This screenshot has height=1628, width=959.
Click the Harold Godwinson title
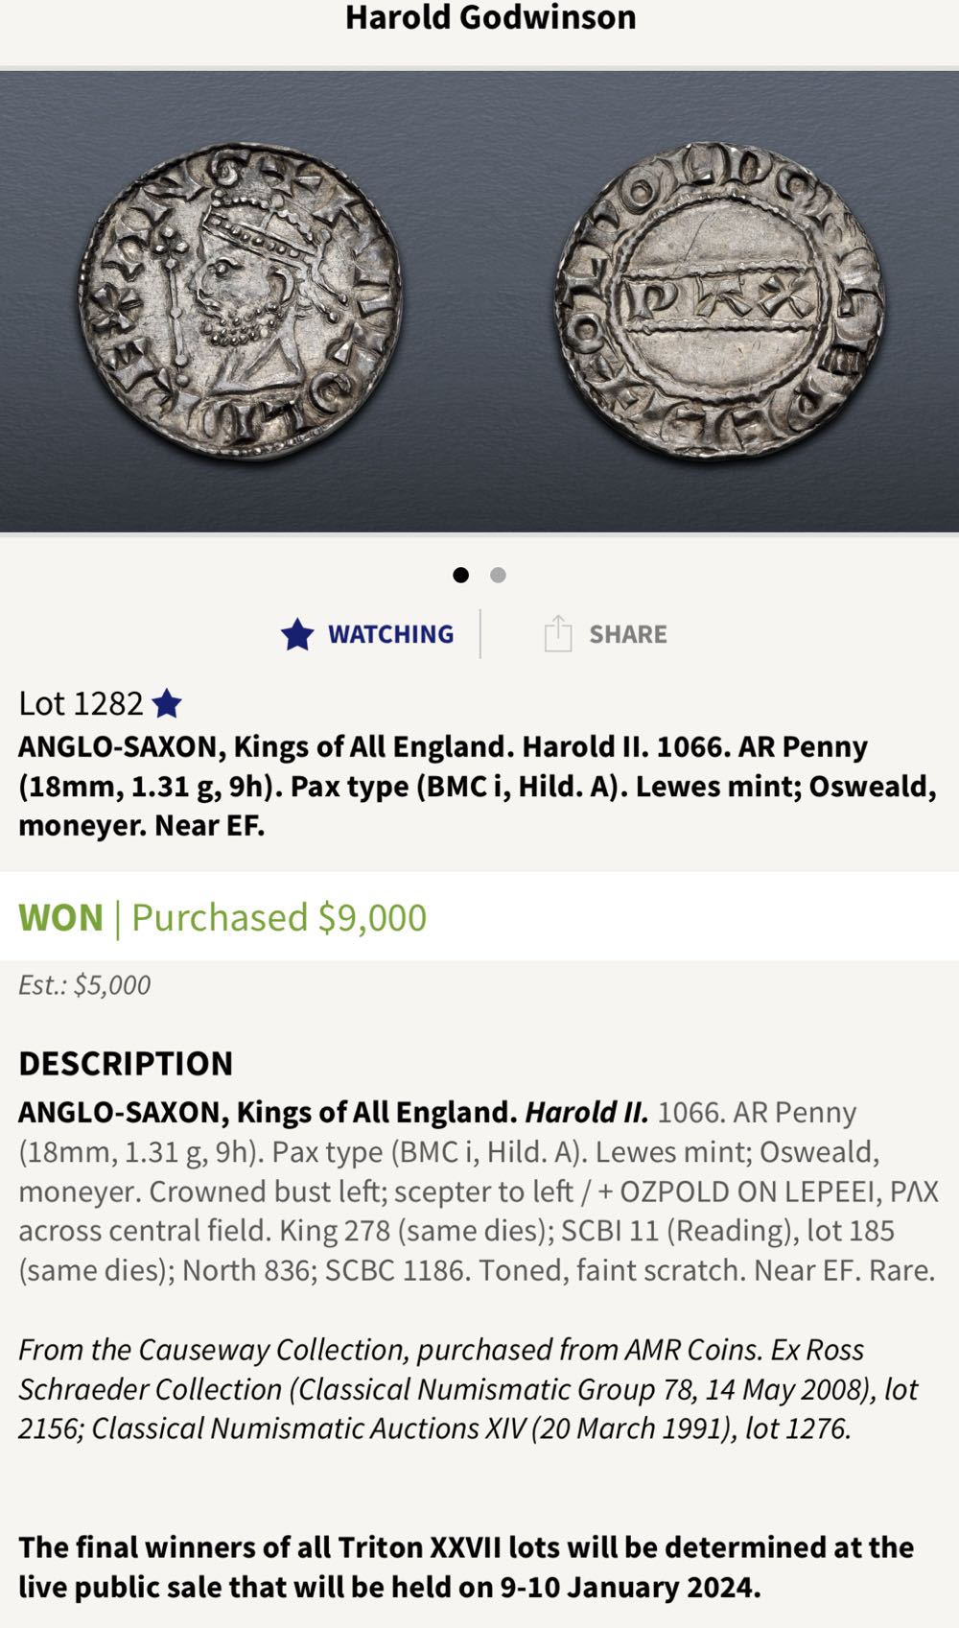point(489,18)
